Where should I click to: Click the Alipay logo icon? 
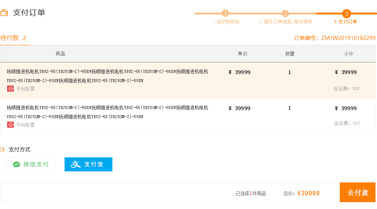click(x=76, y=165)
